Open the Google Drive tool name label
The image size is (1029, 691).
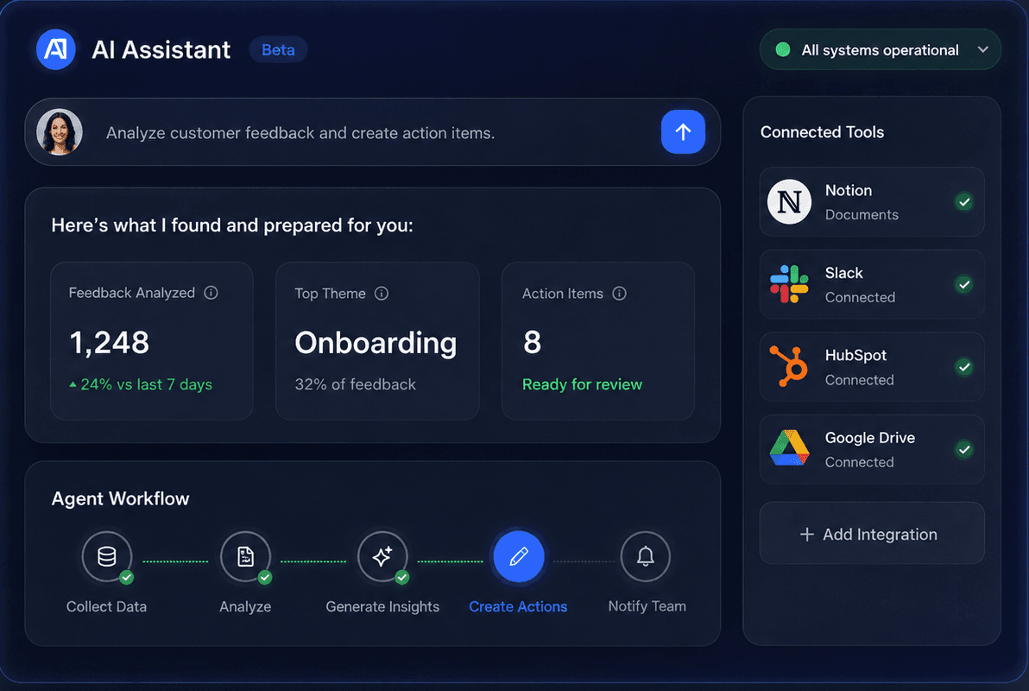pos(870,437)
